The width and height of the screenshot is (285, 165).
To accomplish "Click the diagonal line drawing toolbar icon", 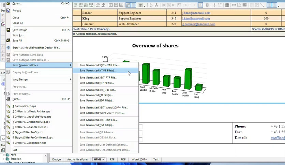I will 262,5.
